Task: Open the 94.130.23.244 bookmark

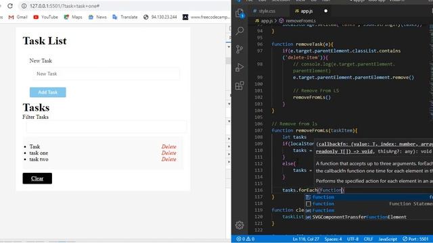Action: (160, 17)
